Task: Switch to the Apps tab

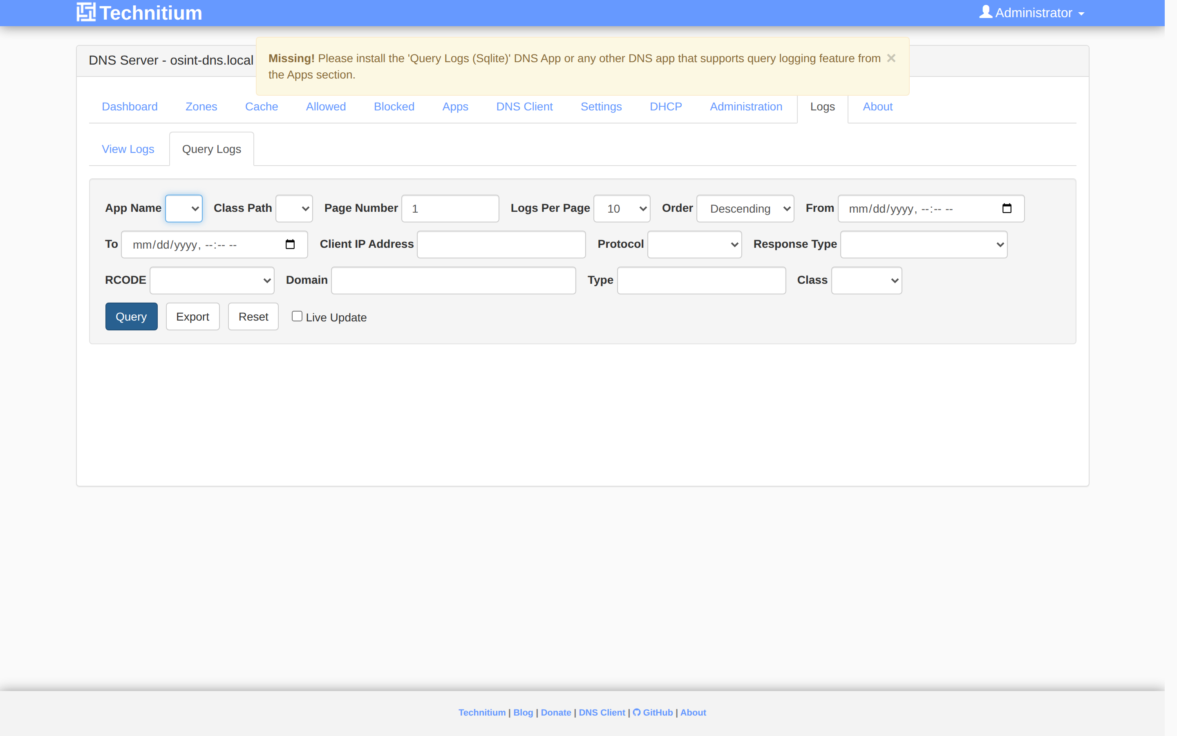Action: tap(455, 107)
